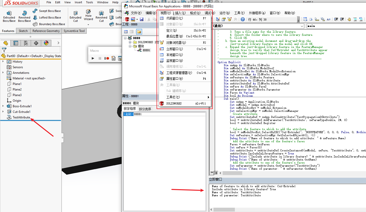Choose 属性窗口(W) menu entry
The image size is (366, 212).
185,79
